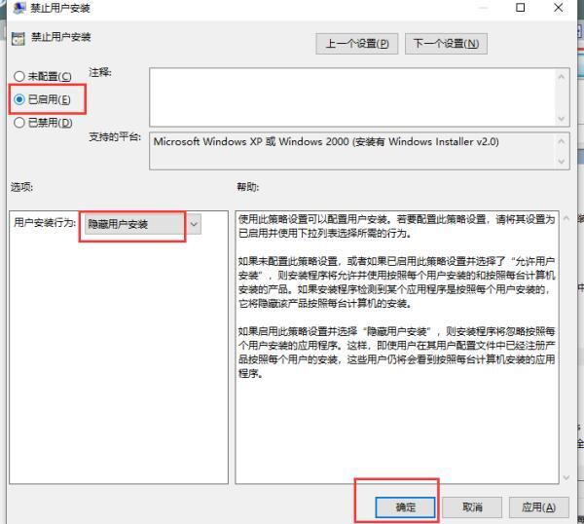Screen dimensions: 584x524
Task: Click the 帮助 label
Action: [248, 187]
